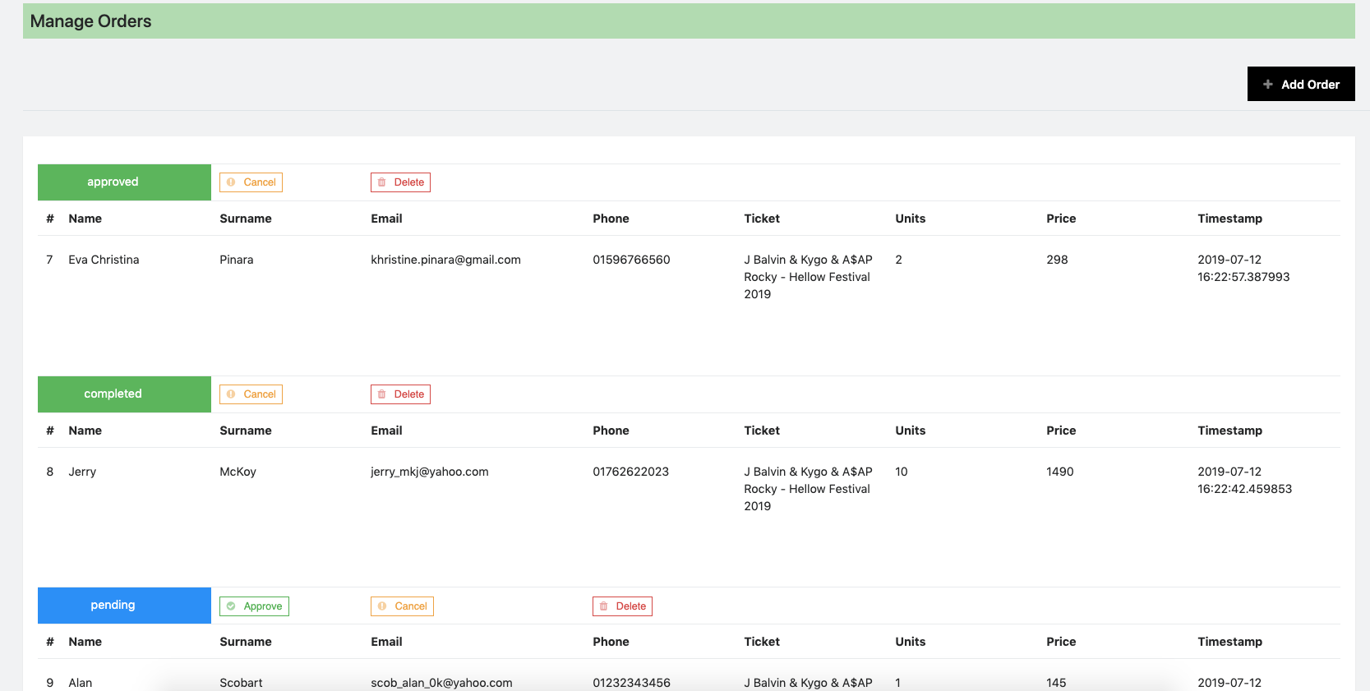Screen dimensions: 1370x691
Task: Click the warning icon in pending order's Cancel
Action: click(x=382, y=606)
